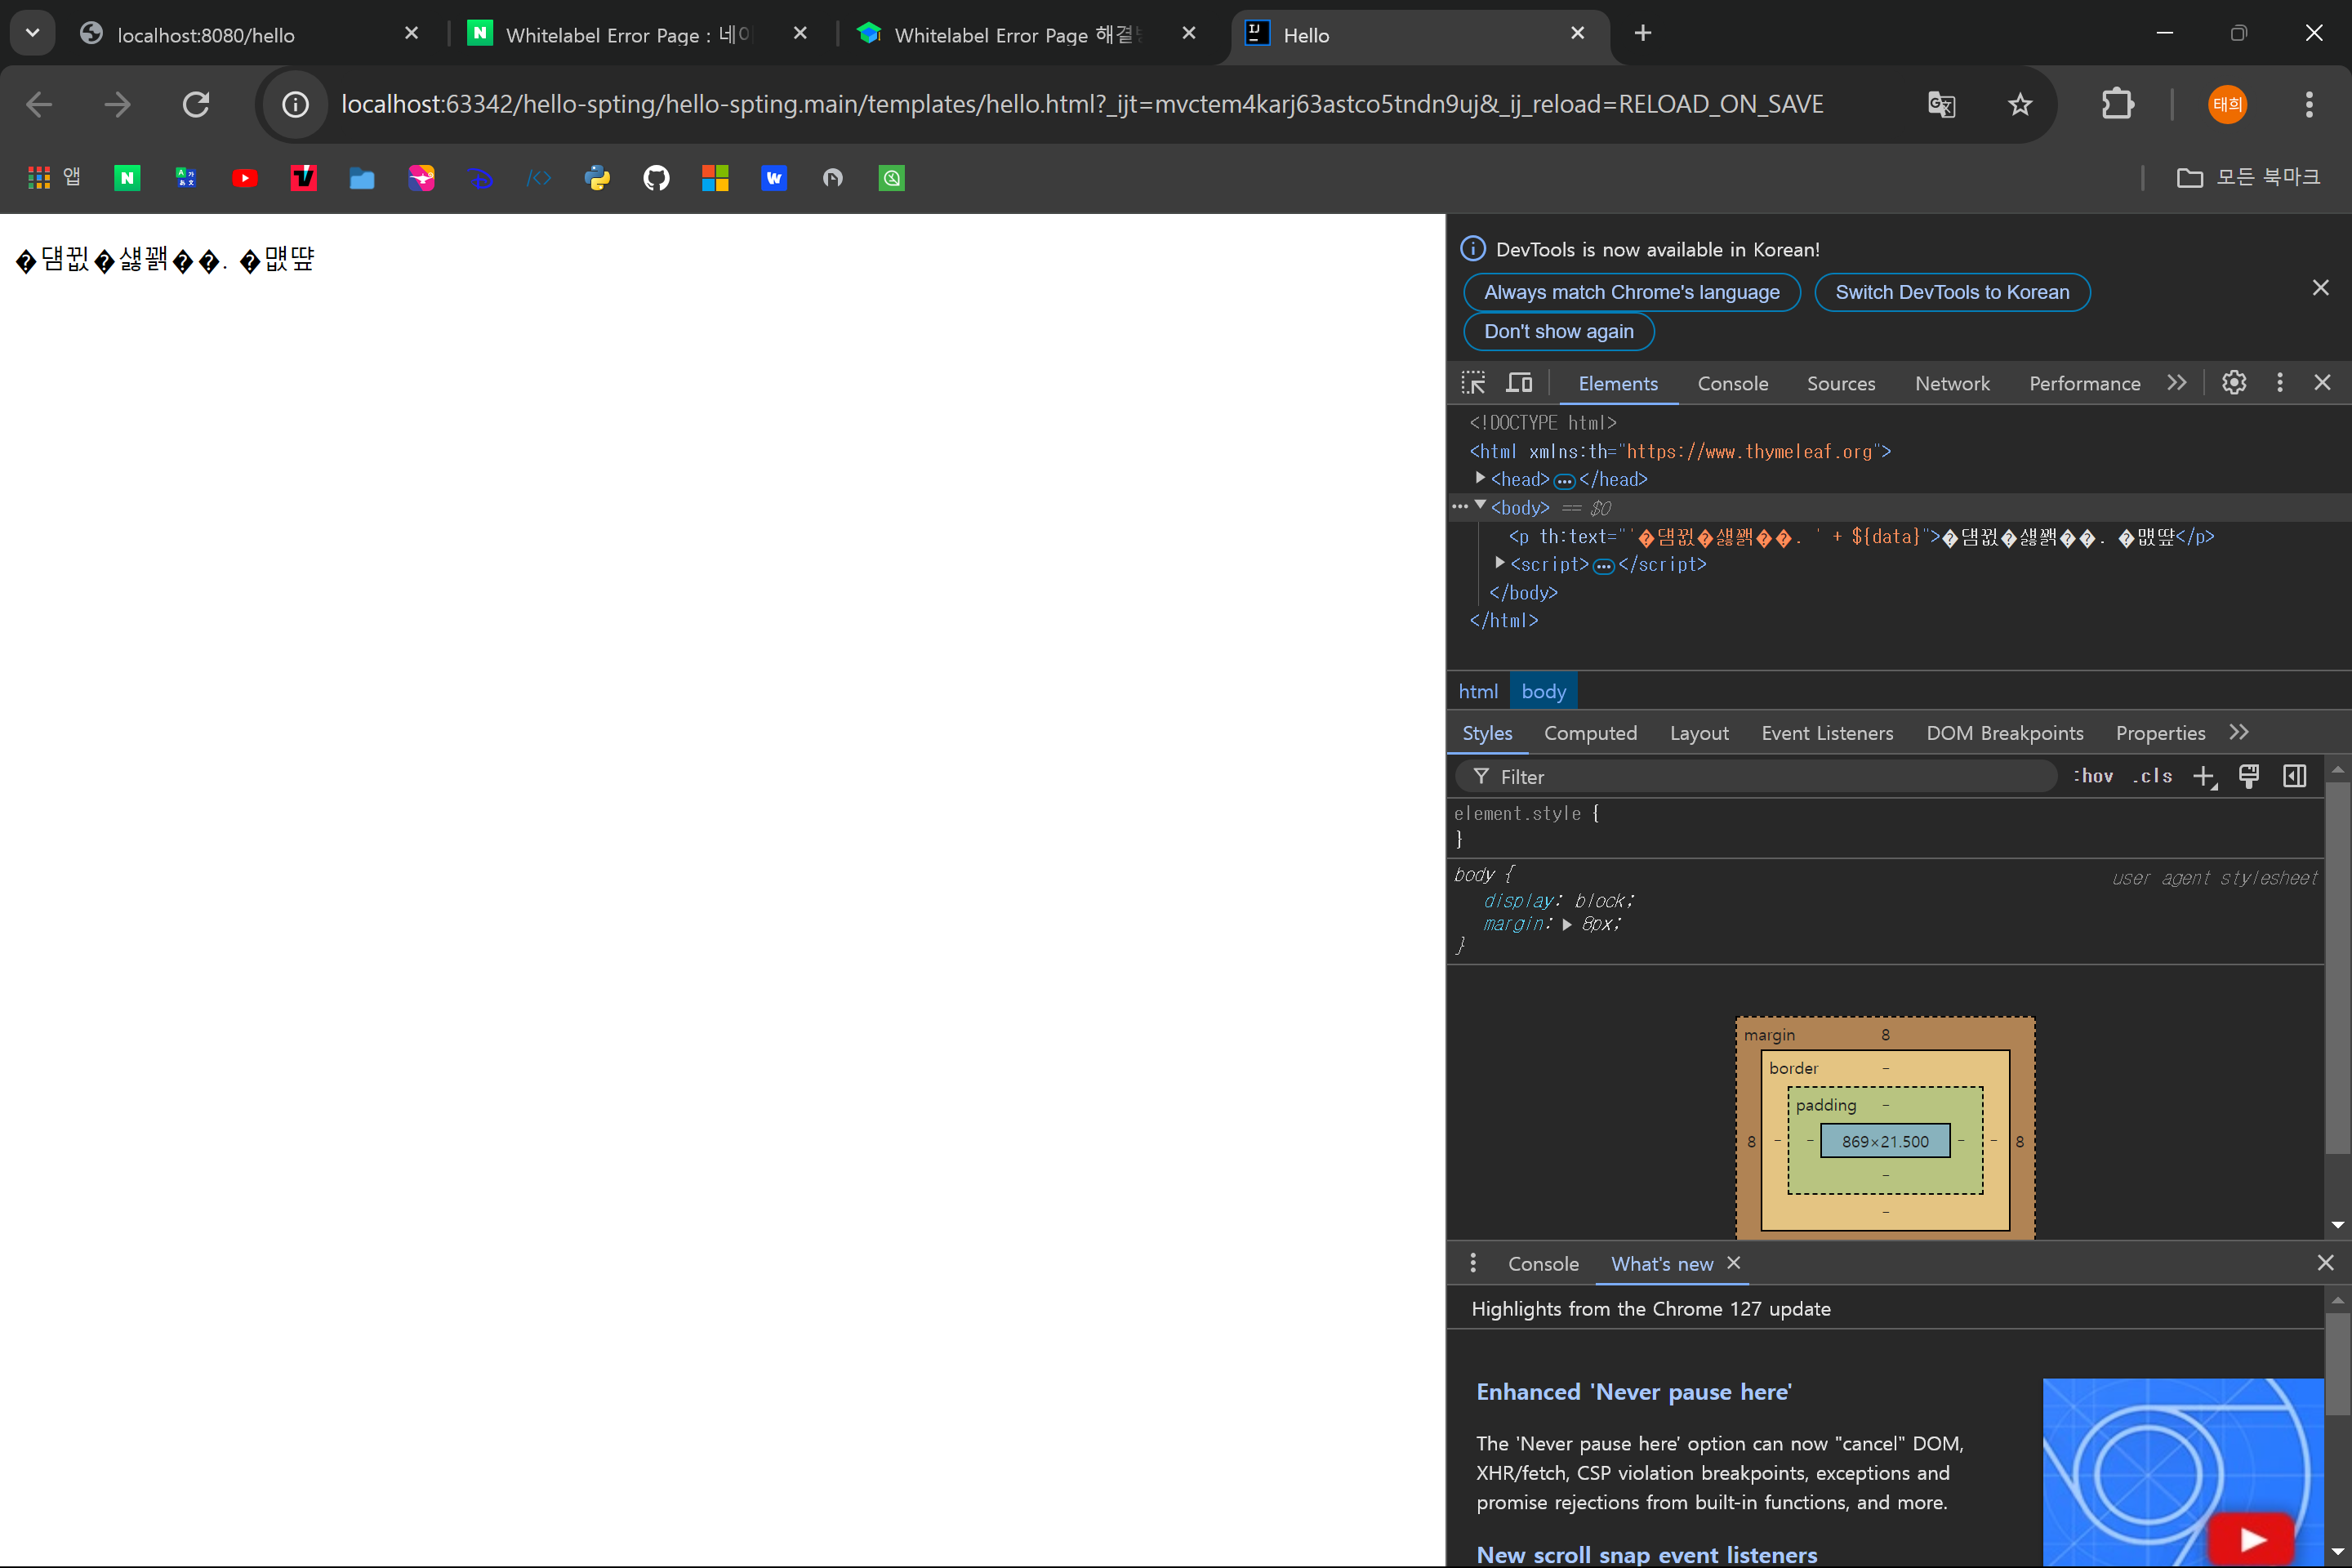The image size is (2352, 1568).
Task: Reload the current page
Action: [x=196, y=104]
